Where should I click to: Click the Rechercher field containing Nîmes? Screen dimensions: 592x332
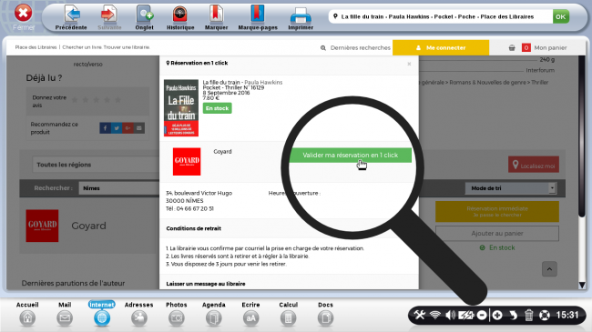pyautogui.click(x=119, y=188)
